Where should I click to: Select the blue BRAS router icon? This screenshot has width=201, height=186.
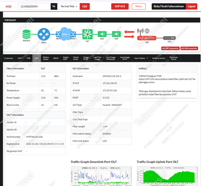(x=44, y=34)
